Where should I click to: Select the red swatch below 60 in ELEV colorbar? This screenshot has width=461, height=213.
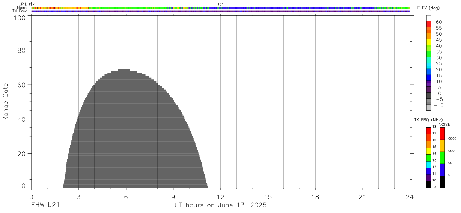429,24
